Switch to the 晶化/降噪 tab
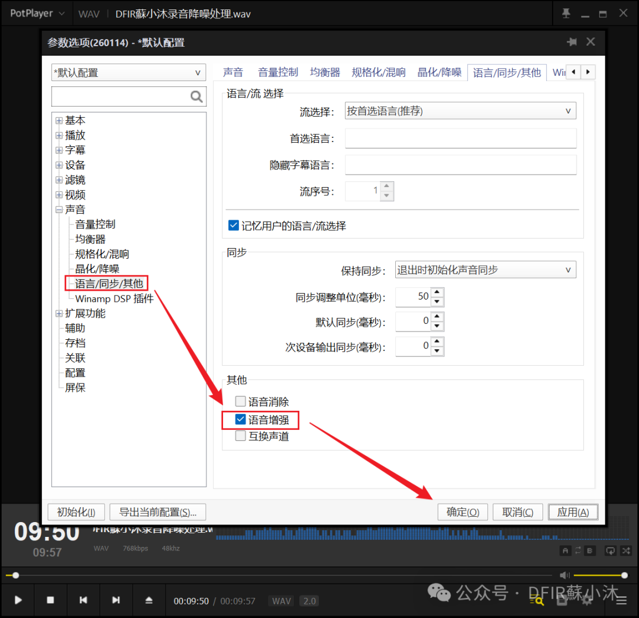The image size is (639, 618). point(439,72)
